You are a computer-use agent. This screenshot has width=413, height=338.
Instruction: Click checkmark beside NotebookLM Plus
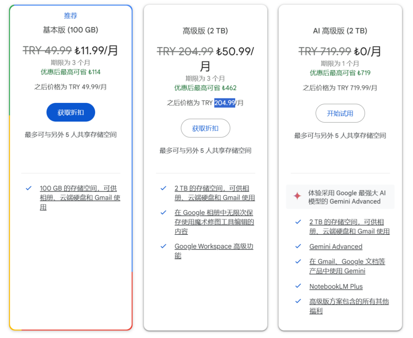tap(298, 286)
